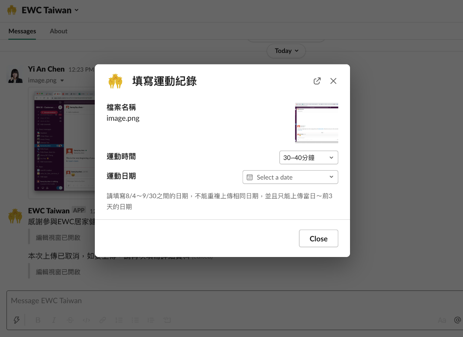463x337 pixels.
Task: Open the 30~40分鐘 exercise duration dropdown
Action: point(309,157)
